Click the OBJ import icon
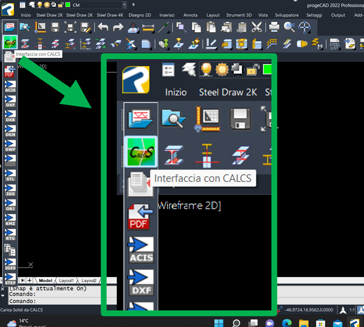Image resolution: width=364 pixels, height=327 pixels. (10, 205)
